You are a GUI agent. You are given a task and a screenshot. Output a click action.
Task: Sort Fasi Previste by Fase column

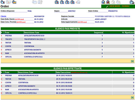tap(7, 33)
